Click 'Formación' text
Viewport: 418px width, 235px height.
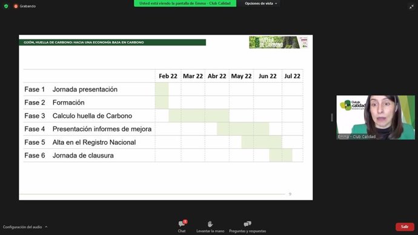click(x=68, y=102)
